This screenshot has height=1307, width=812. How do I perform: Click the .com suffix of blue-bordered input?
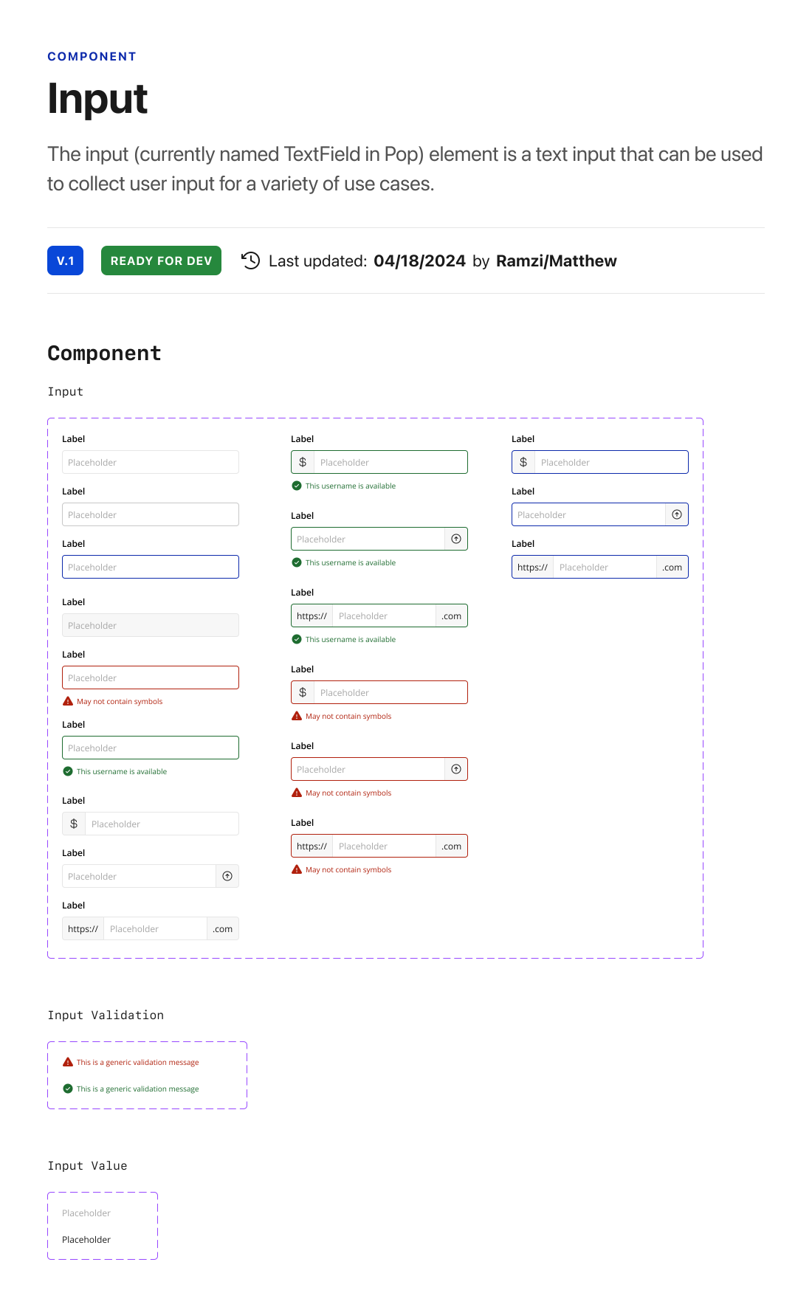pos(672,567)
